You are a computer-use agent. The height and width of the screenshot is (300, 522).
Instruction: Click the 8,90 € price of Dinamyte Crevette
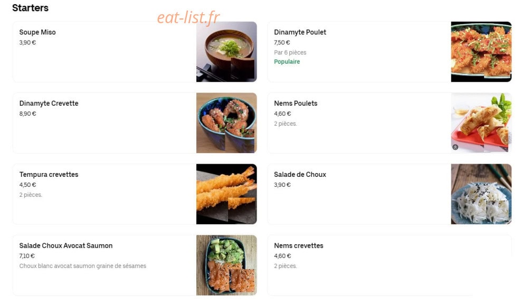tap(27, 114)
